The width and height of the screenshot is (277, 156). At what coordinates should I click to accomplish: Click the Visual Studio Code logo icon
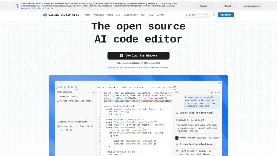coord(45,15)
